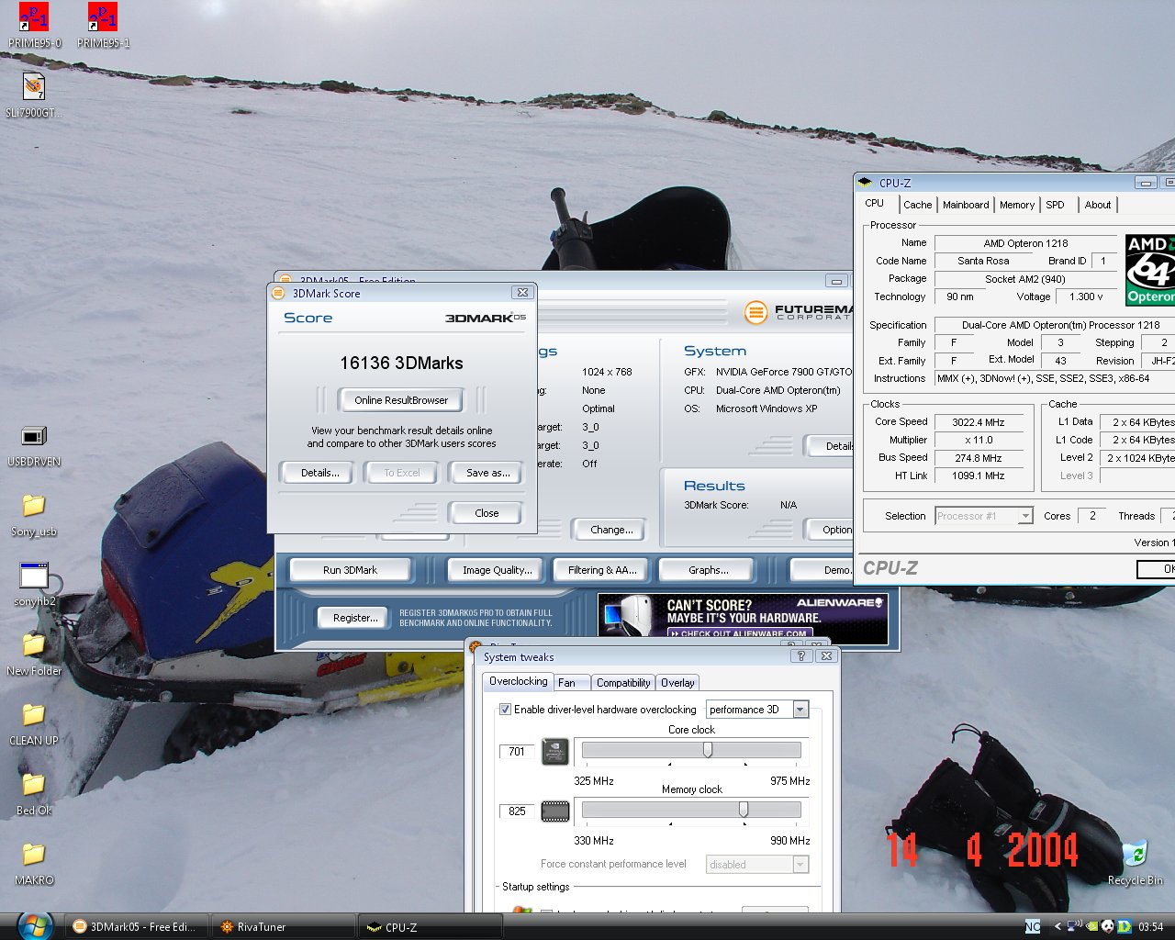Switch to the Memory tab in CPU-Z

[x=1017, y=205]
